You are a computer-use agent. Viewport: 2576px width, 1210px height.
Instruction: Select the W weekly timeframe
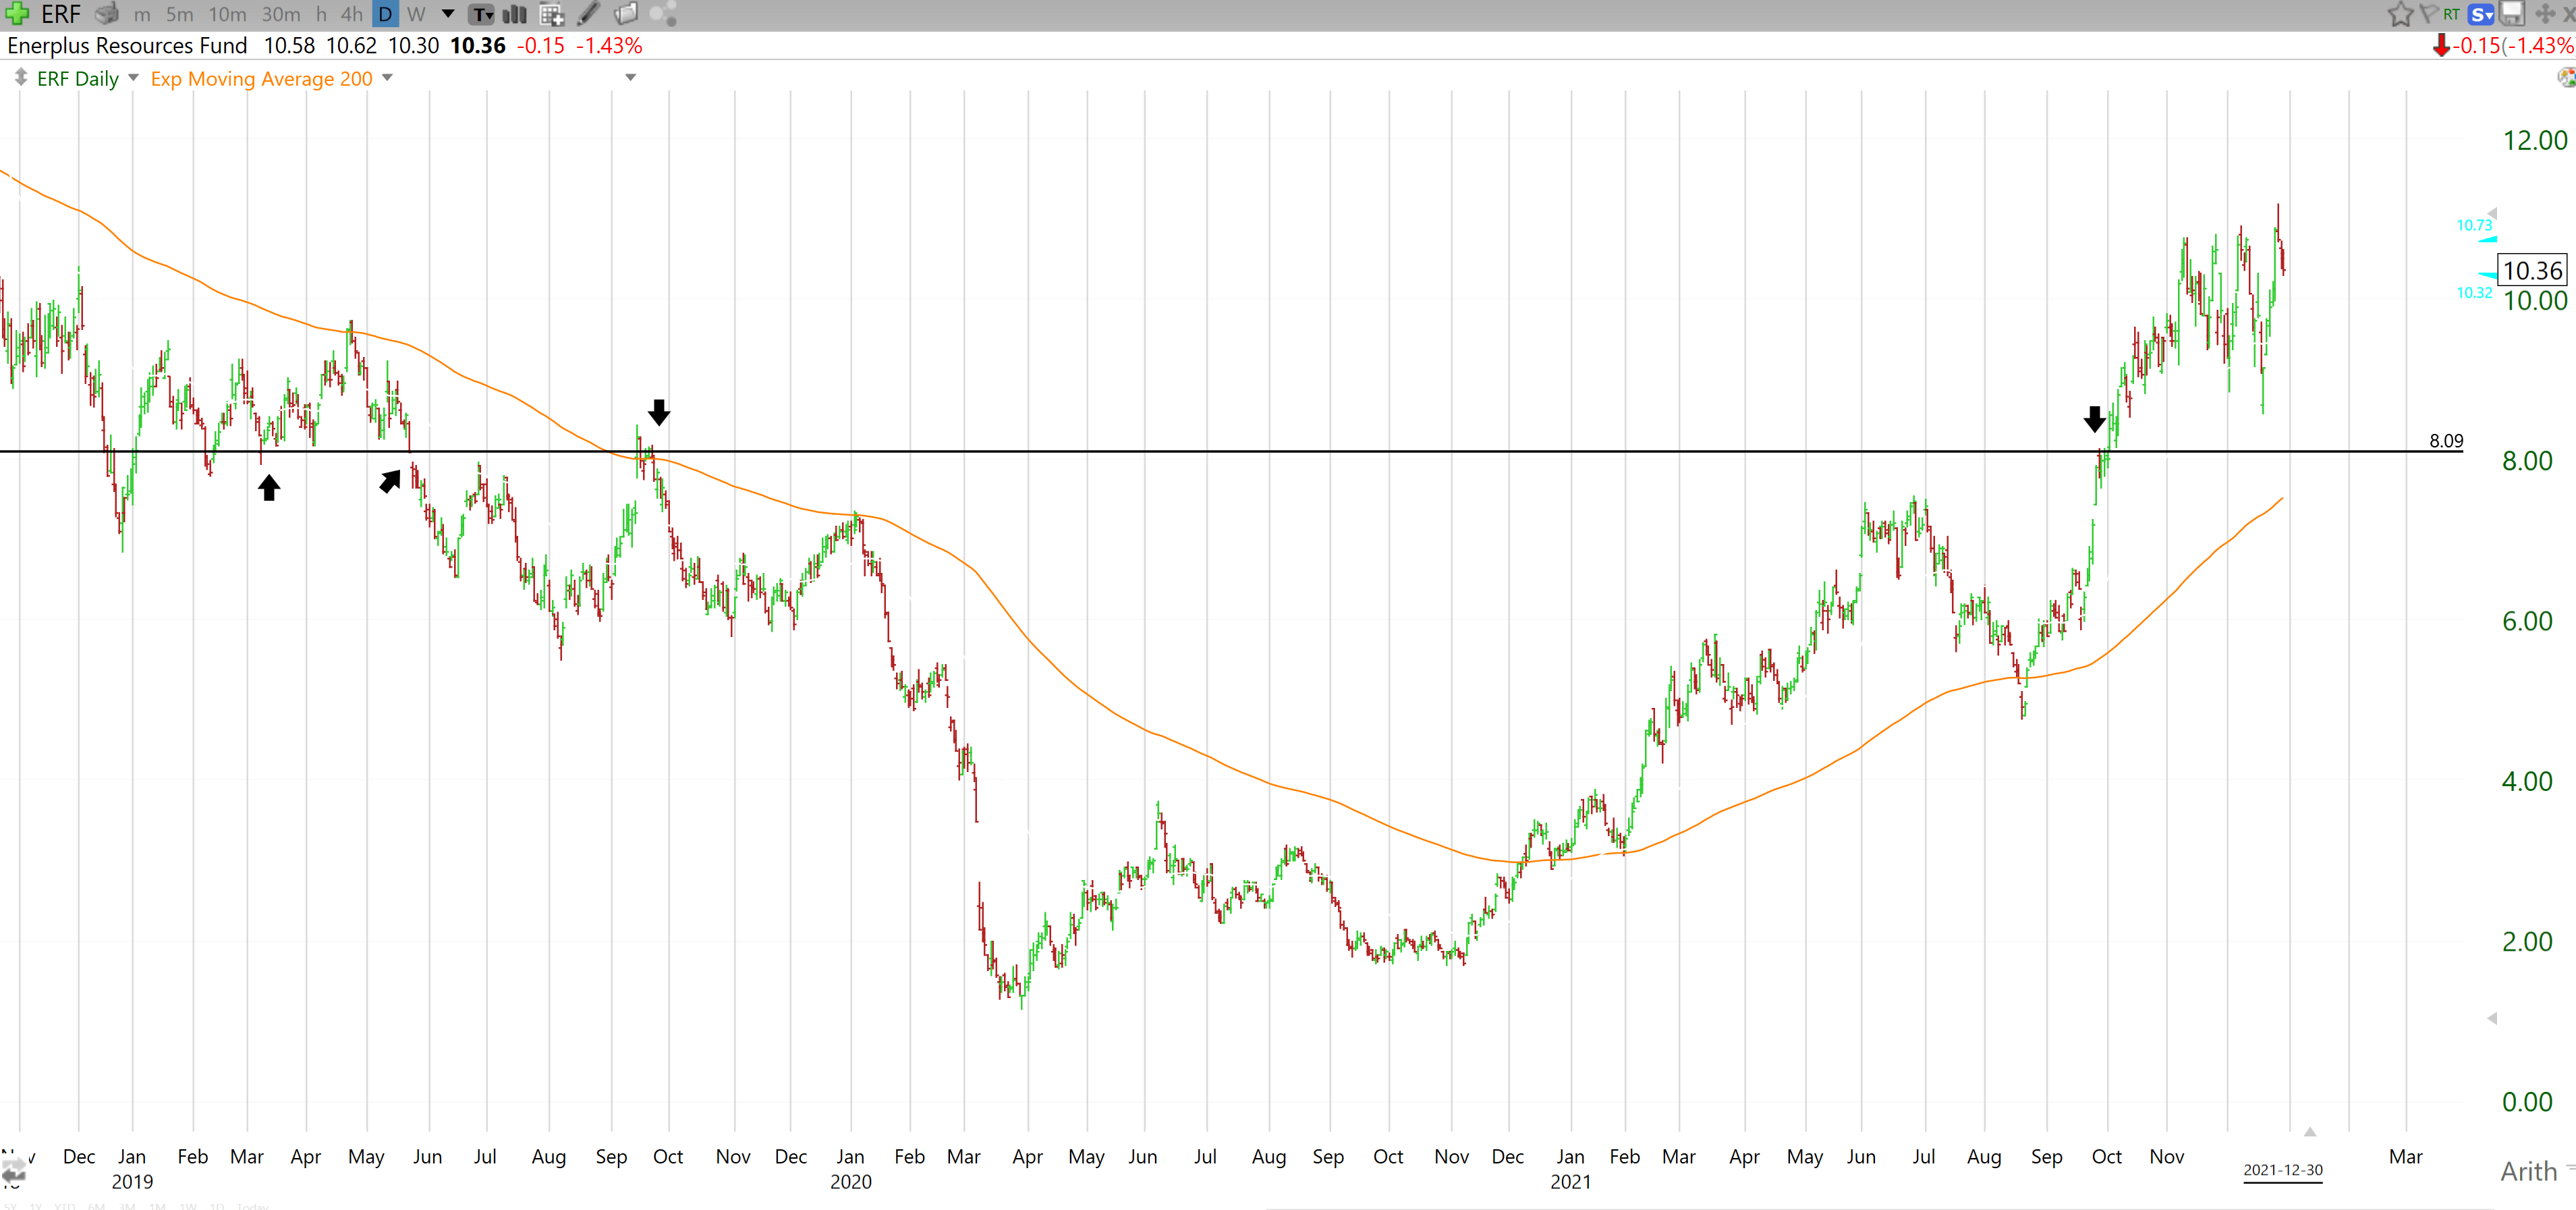(416, 14)
